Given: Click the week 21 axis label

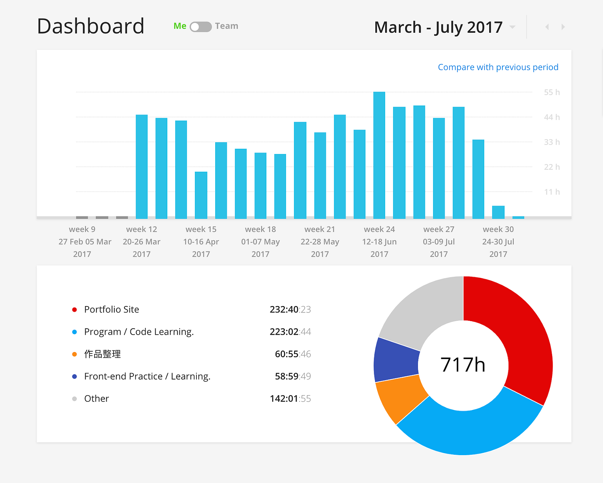Looking at the screenshot, I should pyautogui.click(x=320, y=229).
